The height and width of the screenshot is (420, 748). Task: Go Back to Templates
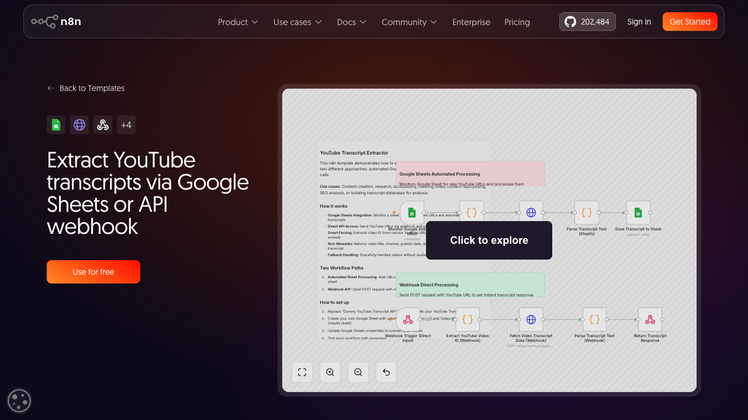click(x=86, y=88)
